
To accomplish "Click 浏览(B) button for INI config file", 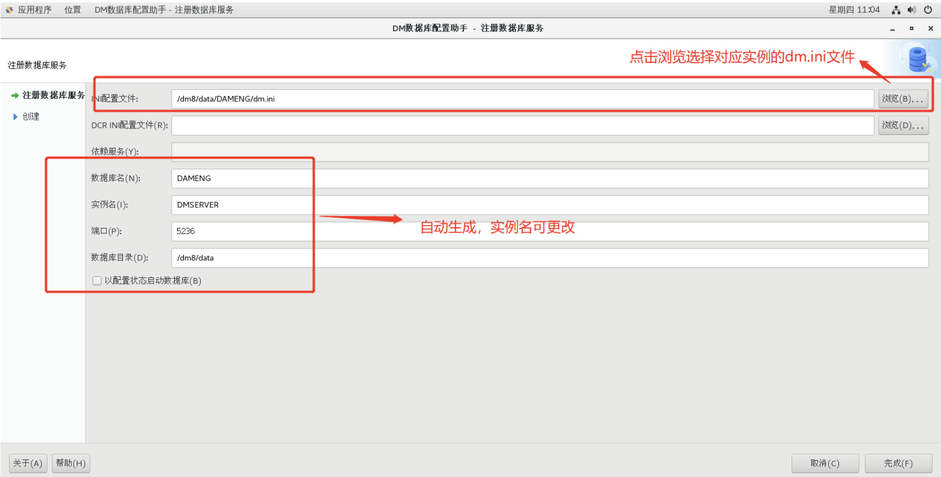I will [x=903, y=99].
